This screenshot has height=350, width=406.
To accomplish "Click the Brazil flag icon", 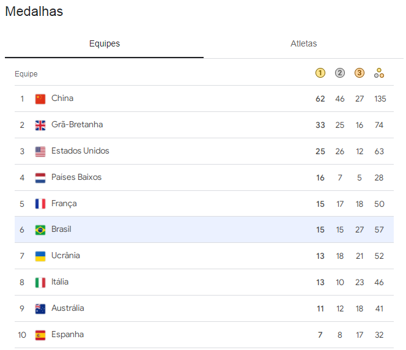I will [40, 230].
